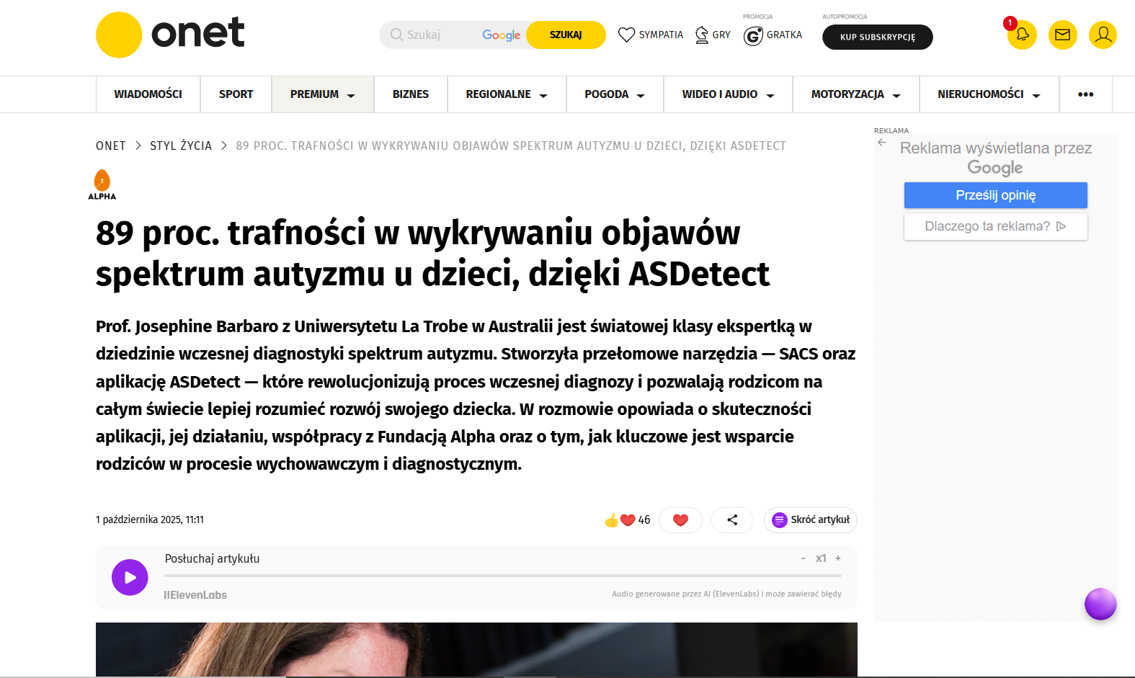
Task: Click the Kup subskrypcję button
Action: 877,37
